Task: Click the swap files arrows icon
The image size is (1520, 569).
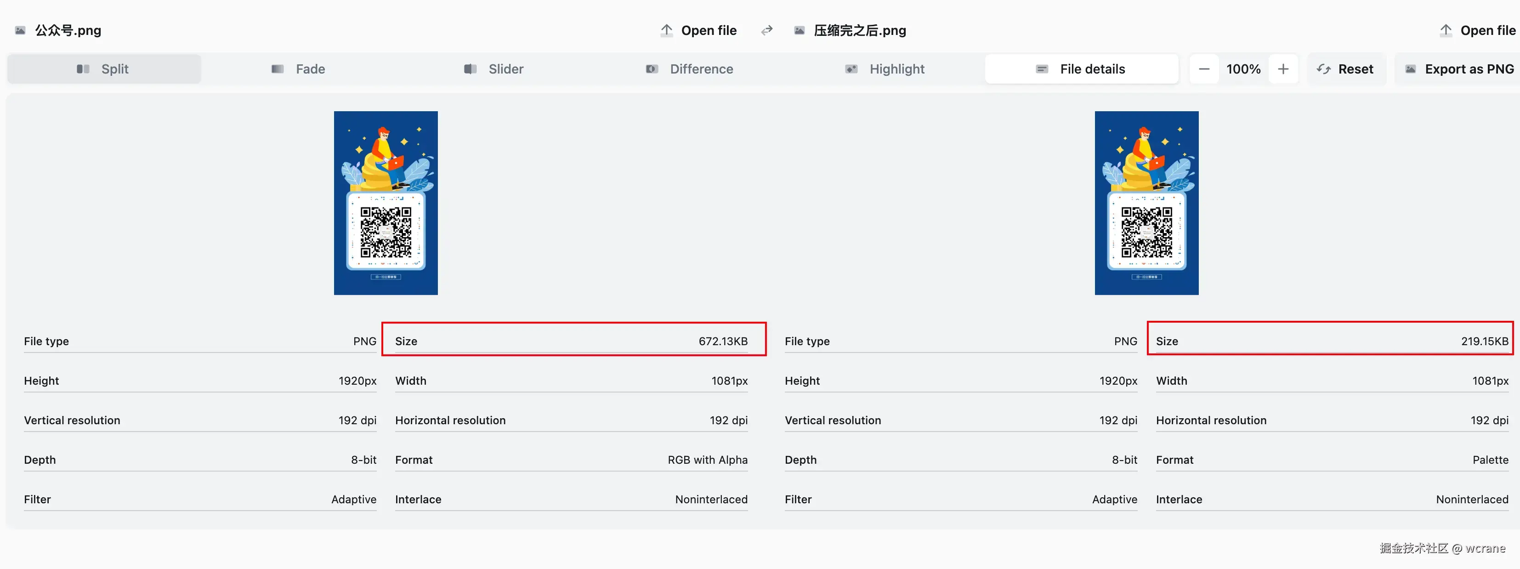Action: click(x=766, y=30)
